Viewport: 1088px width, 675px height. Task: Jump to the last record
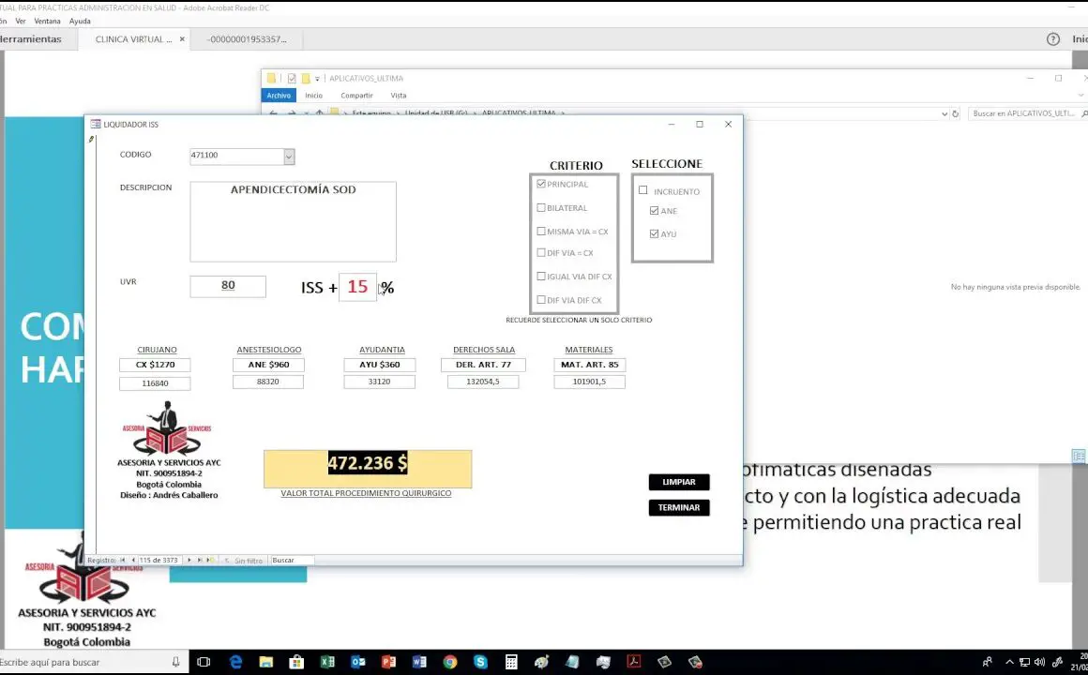[200, 561]
